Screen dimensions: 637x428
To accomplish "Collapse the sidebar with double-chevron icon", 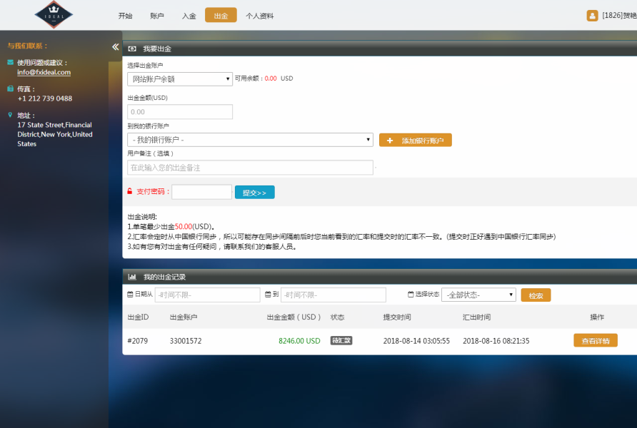I will (115, 47).
